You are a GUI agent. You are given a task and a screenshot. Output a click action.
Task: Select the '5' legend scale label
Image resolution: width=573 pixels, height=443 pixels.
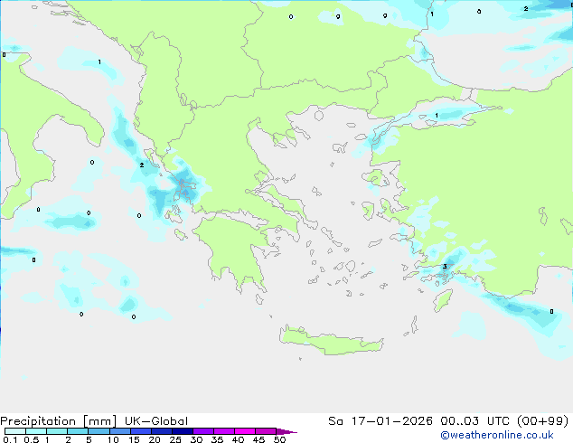click(89, 439)
